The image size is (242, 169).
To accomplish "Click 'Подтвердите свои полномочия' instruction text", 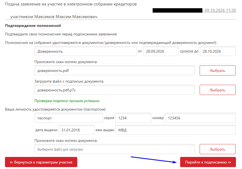I will point(61,34).
